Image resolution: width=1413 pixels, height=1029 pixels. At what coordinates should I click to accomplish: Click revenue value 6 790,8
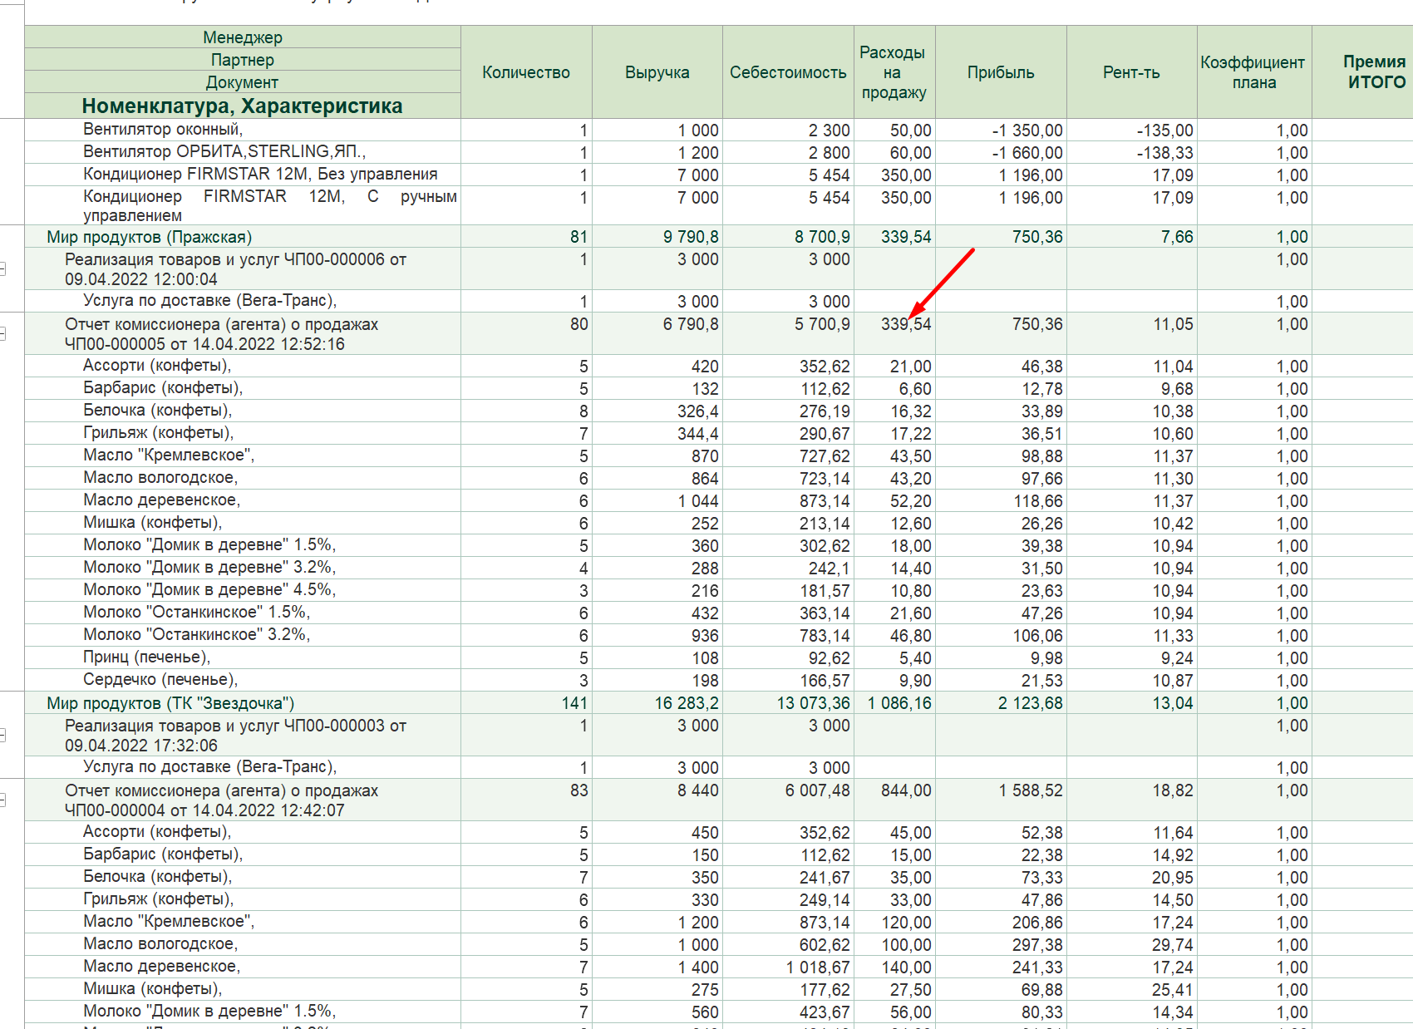691,324
